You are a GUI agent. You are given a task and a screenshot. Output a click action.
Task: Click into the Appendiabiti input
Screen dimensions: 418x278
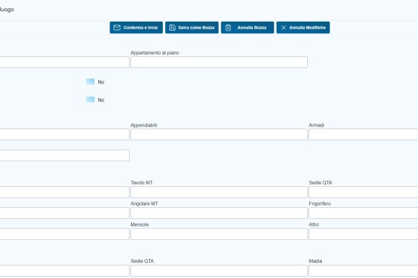pos(219,135)
